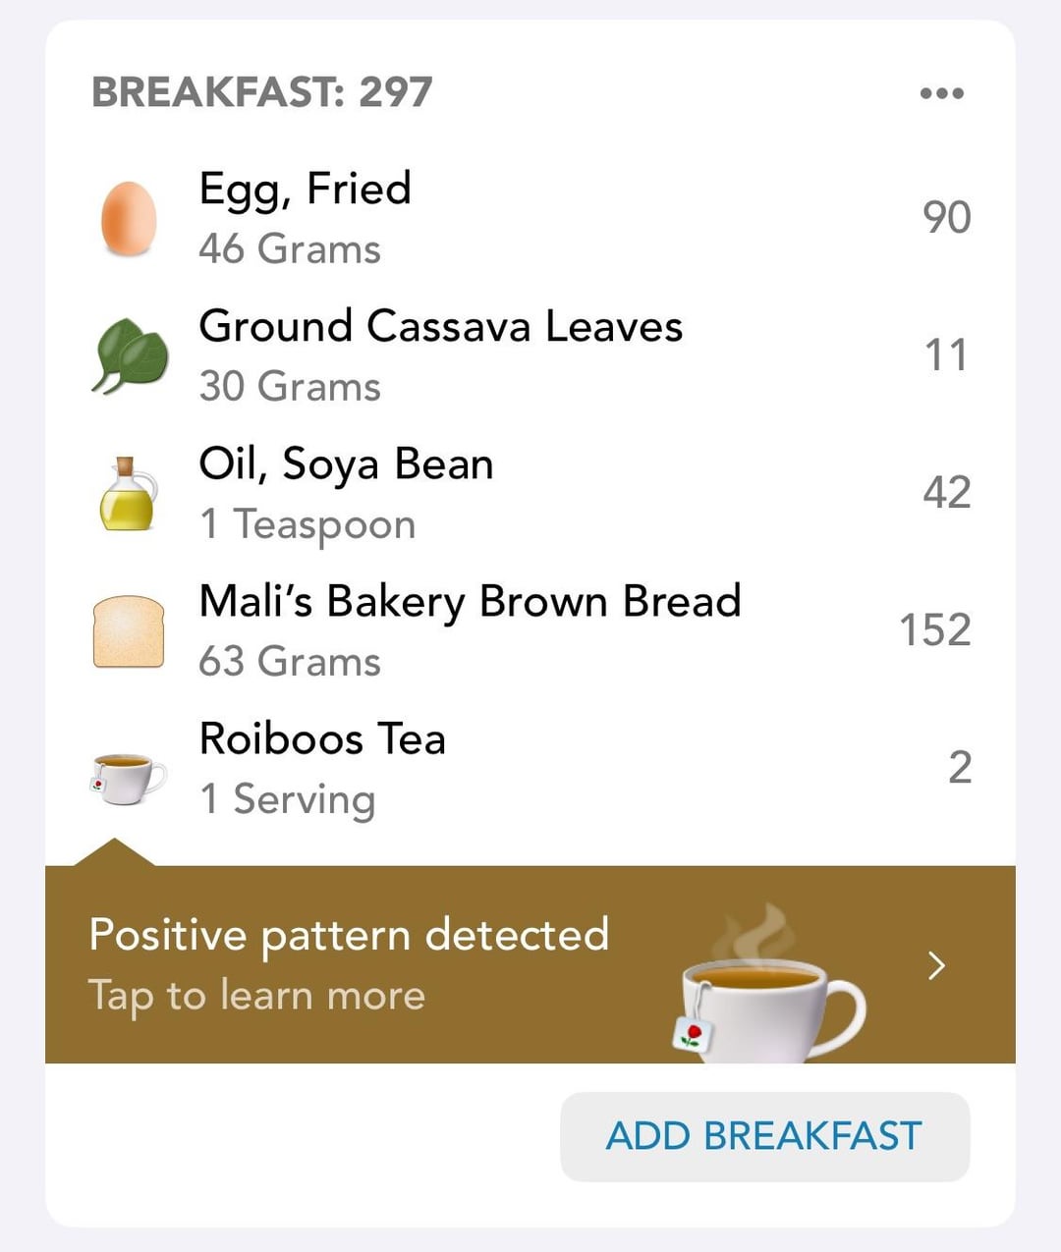Tap the green cassava leaves icon
The image size is (1061, 1252).
click(x=130, y=355)
